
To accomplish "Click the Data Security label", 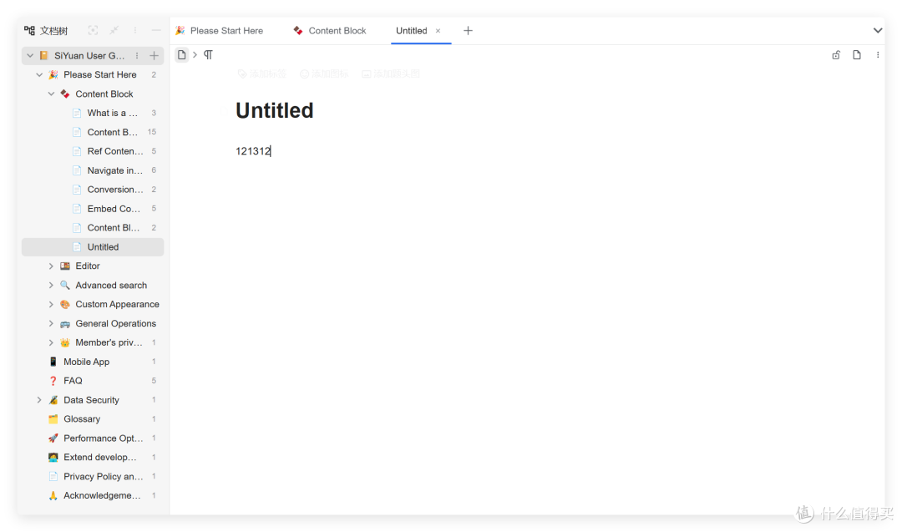I will click(92, 400).
